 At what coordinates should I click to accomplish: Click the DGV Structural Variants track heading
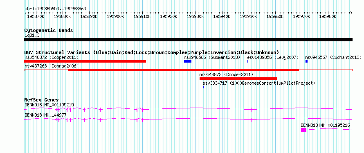152,52
